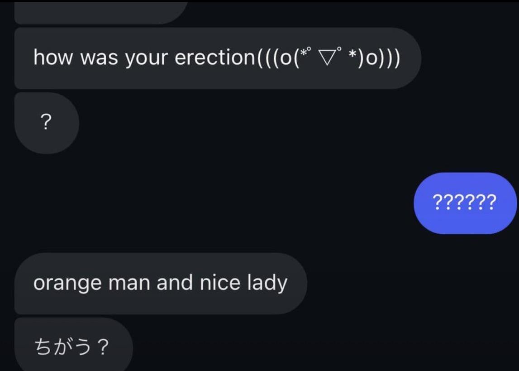The image size is (519, 371).
Task: Click the word 'erection' in the message
Action: pyautogui.click(x=214, y=58)
